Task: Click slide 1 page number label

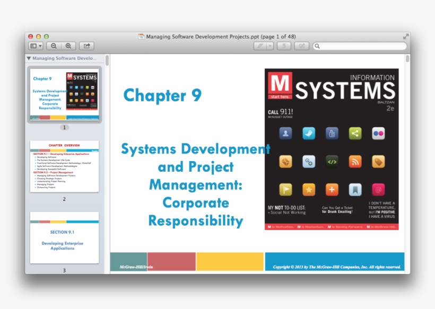Action: 64,127
